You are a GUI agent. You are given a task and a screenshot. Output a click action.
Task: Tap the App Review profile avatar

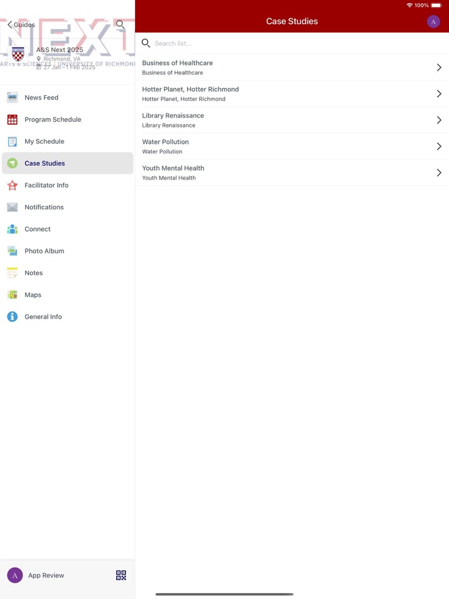pos(15,575)
